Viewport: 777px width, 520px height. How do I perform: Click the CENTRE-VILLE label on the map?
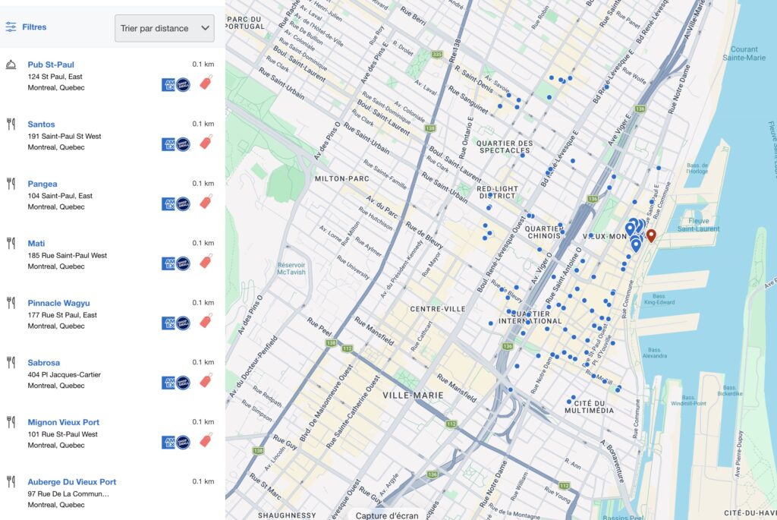[438, 309]
